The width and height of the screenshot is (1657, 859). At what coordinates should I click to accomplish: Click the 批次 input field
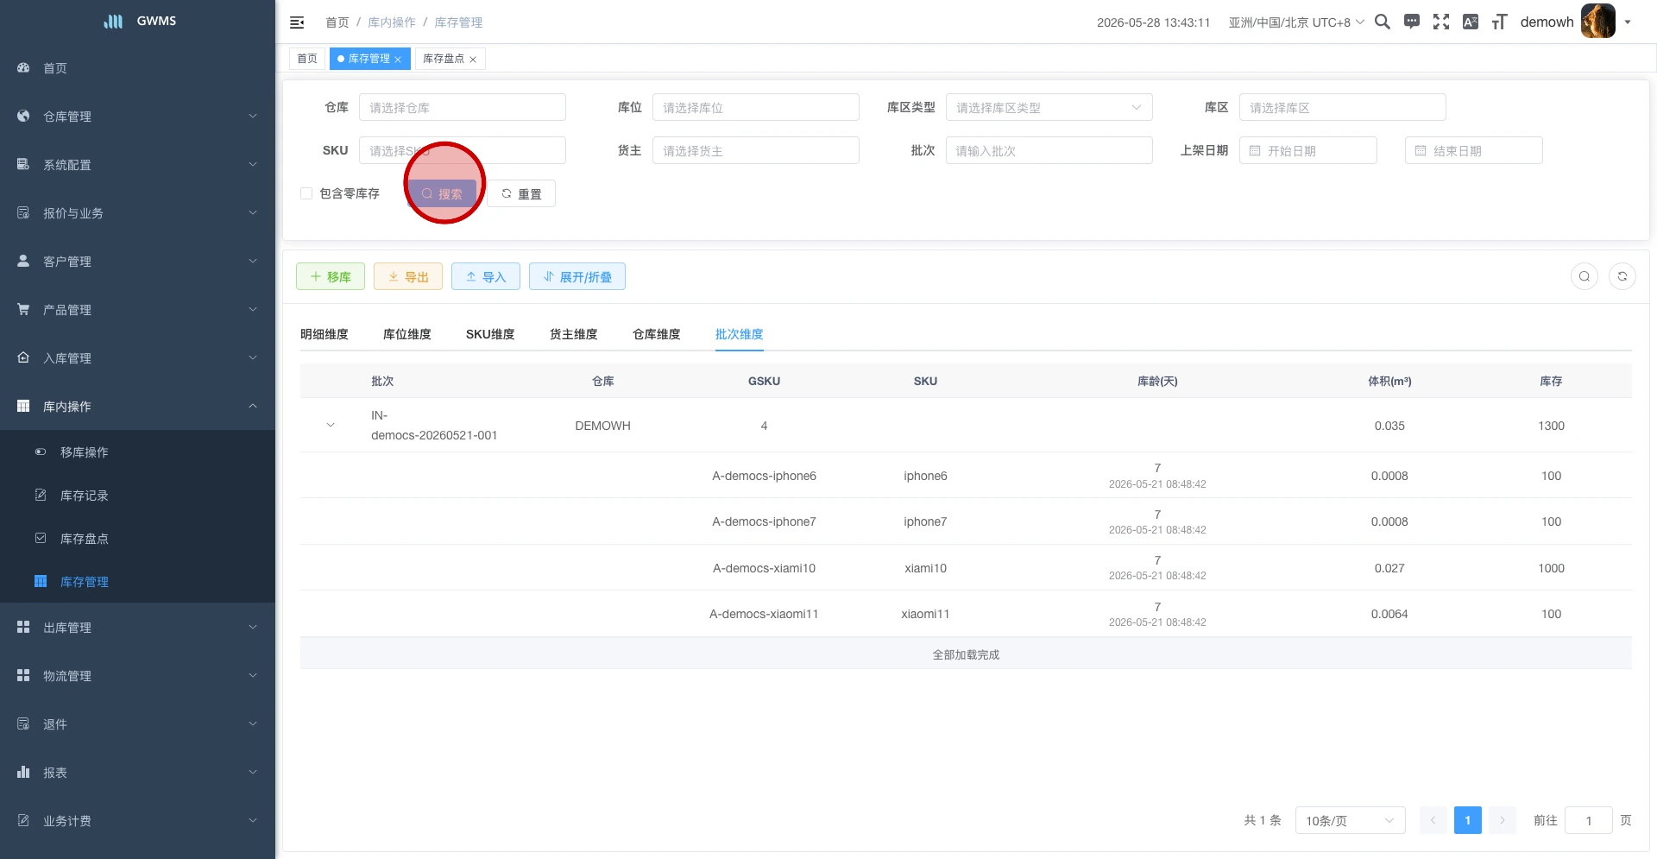click(x=1049, y=150)
